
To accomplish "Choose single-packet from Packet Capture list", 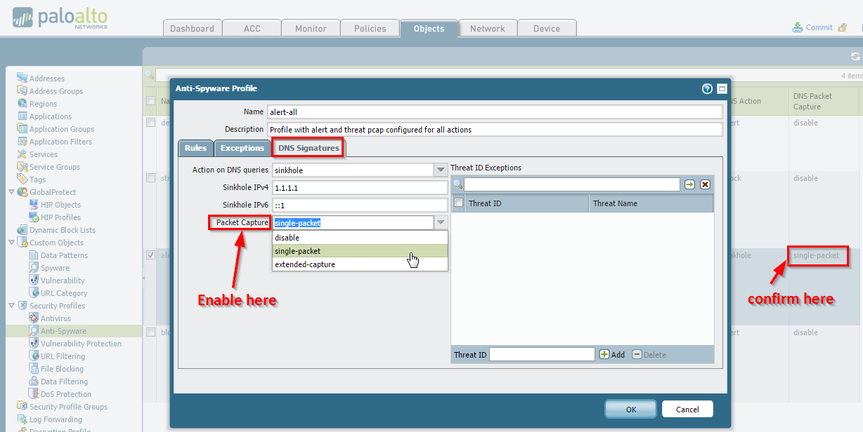I will 360,251.
